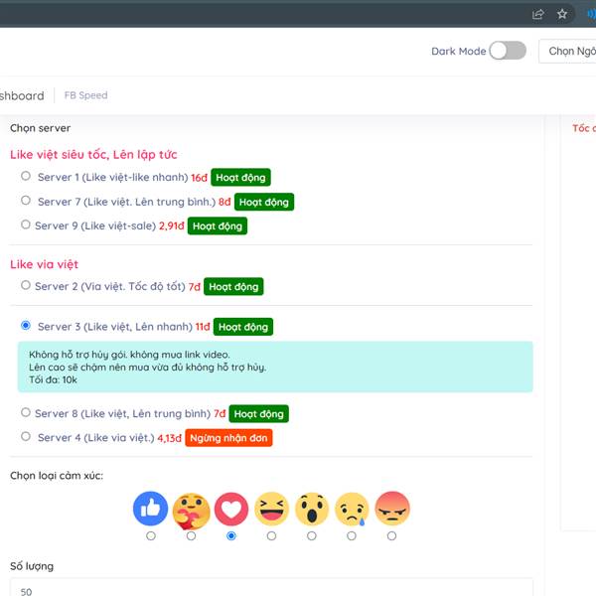This screenshot has width=596, height=596.
Task: Click the 'Chọn server' label
Action: point(41,128)
